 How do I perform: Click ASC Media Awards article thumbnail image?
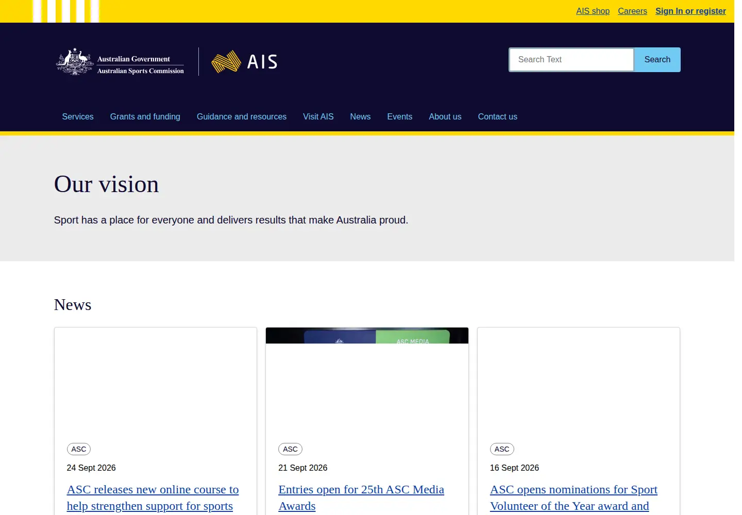tap(367, 336)
